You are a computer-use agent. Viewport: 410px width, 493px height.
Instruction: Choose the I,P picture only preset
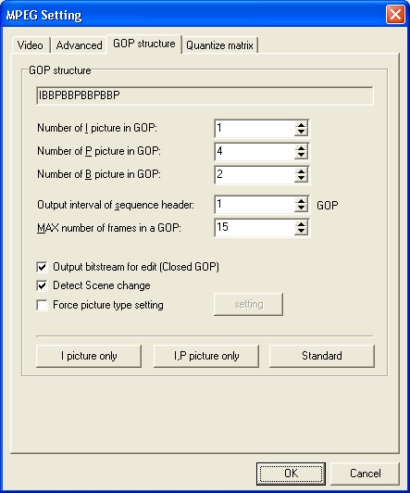206,356
